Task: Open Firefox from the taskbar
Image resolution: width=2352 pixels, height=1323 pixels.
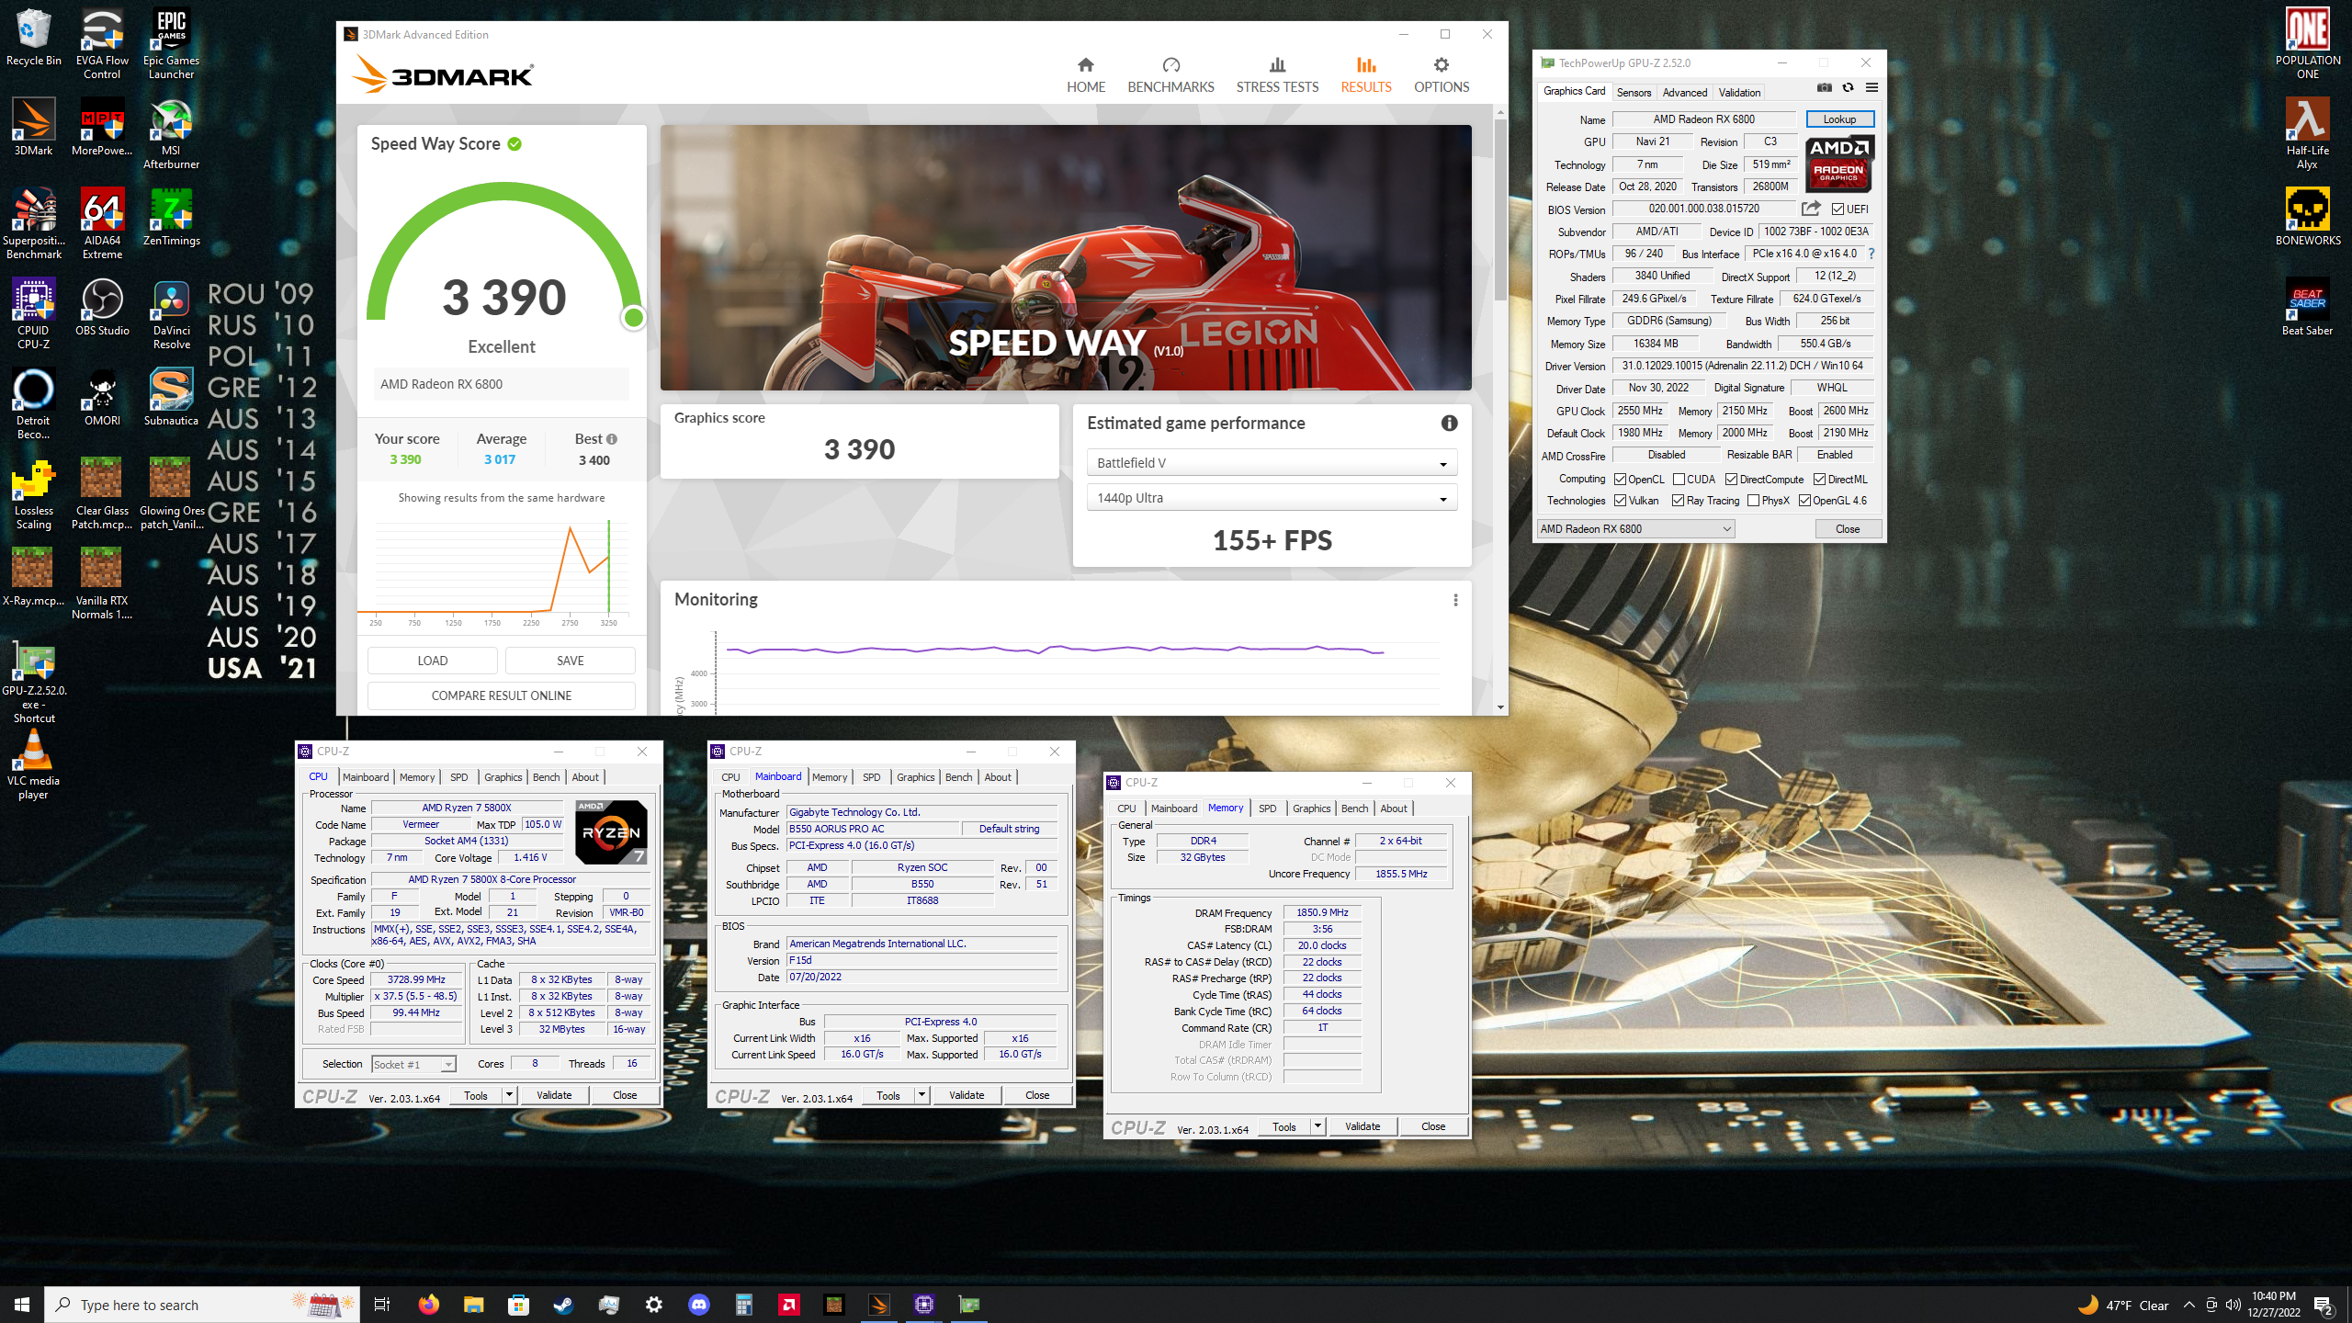Action: pos(428,1305)
